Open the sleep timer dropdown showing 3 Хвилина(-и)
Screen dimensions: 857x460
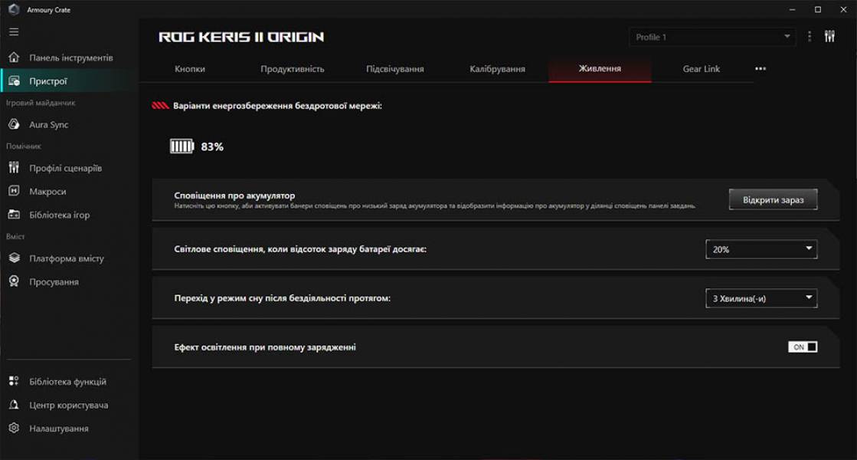tap(761, 297)
